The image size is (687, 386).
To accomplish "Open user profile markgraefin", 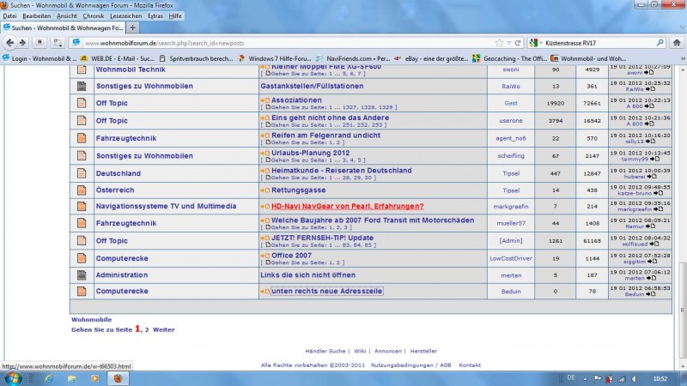I will (510, 207).
